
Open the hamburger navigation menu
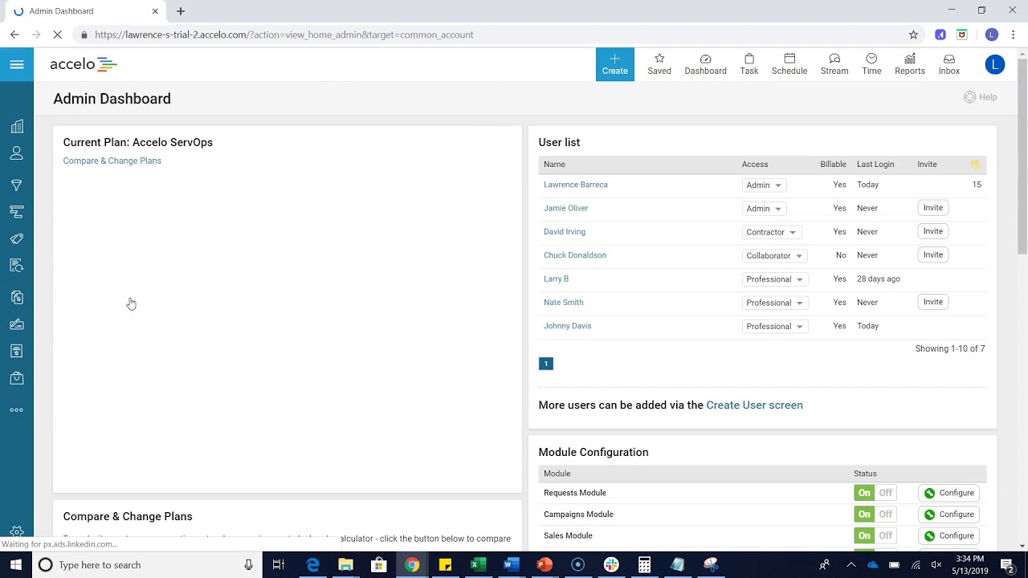(x=17, y=64)
